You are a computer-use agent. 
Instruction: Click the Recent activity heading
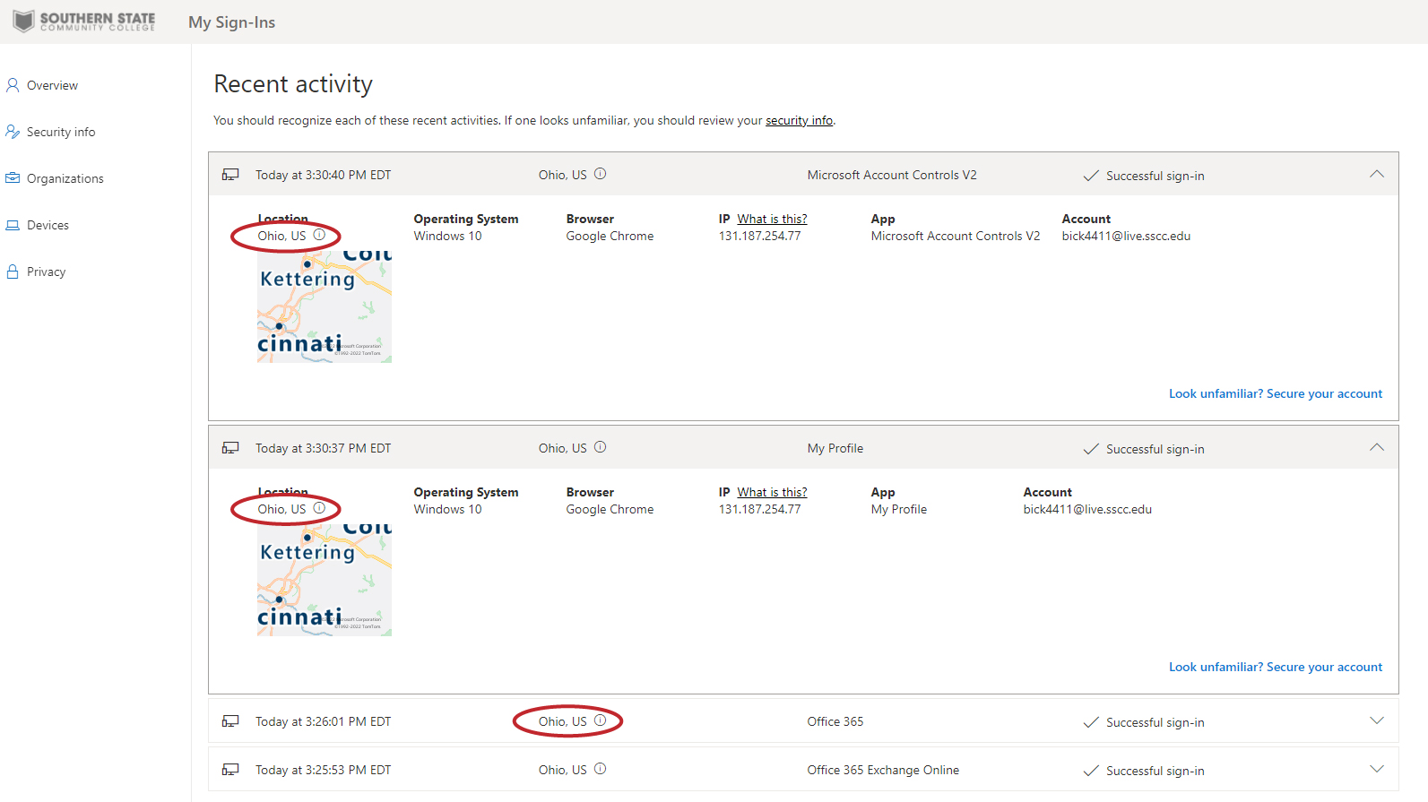[x=293, y=83]
